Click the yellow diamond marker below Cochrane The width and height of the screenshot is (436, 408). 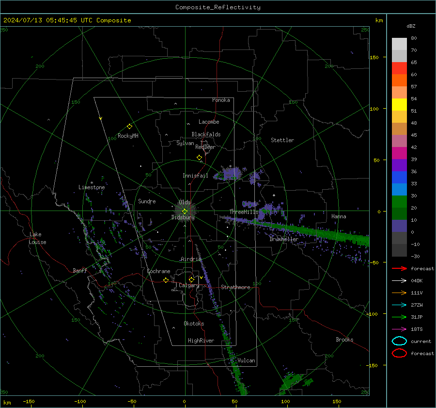tap(166, 280)
